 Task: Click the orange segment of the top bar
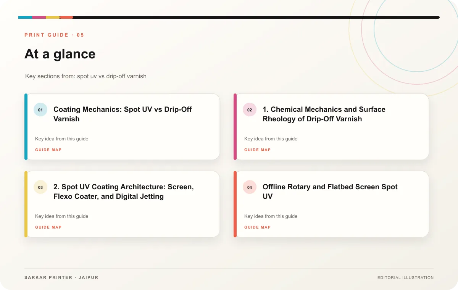66,17
